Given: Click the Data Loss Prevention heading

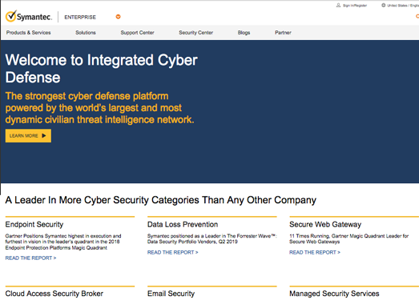Looking at the screenshot, I should (183, 225).
